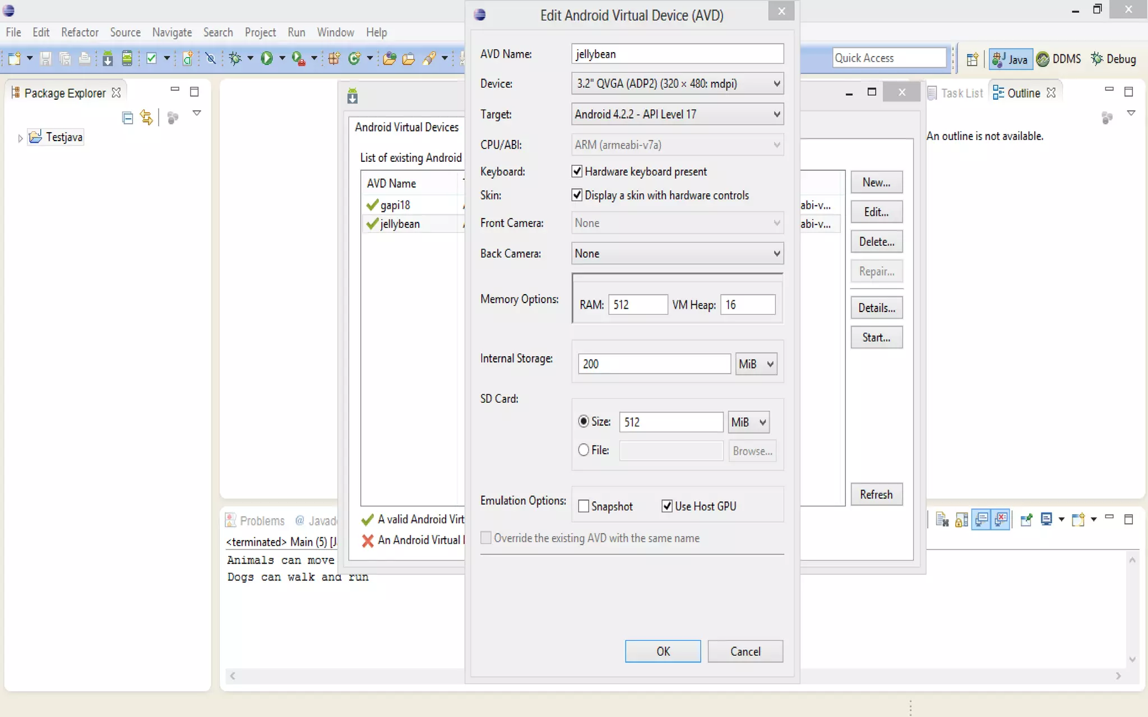Image resolution: width=1148 pixels, height=717 pixels.
Task: Open the Android Virtual Device Manager icon
Action: tap(127, 58)
